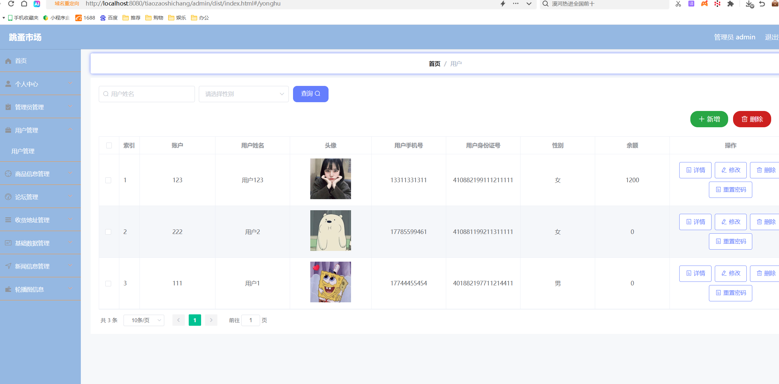The image size is (779, 384).
Task: Open the 10条/页 page size dropdown
Action: pos(144,320)
